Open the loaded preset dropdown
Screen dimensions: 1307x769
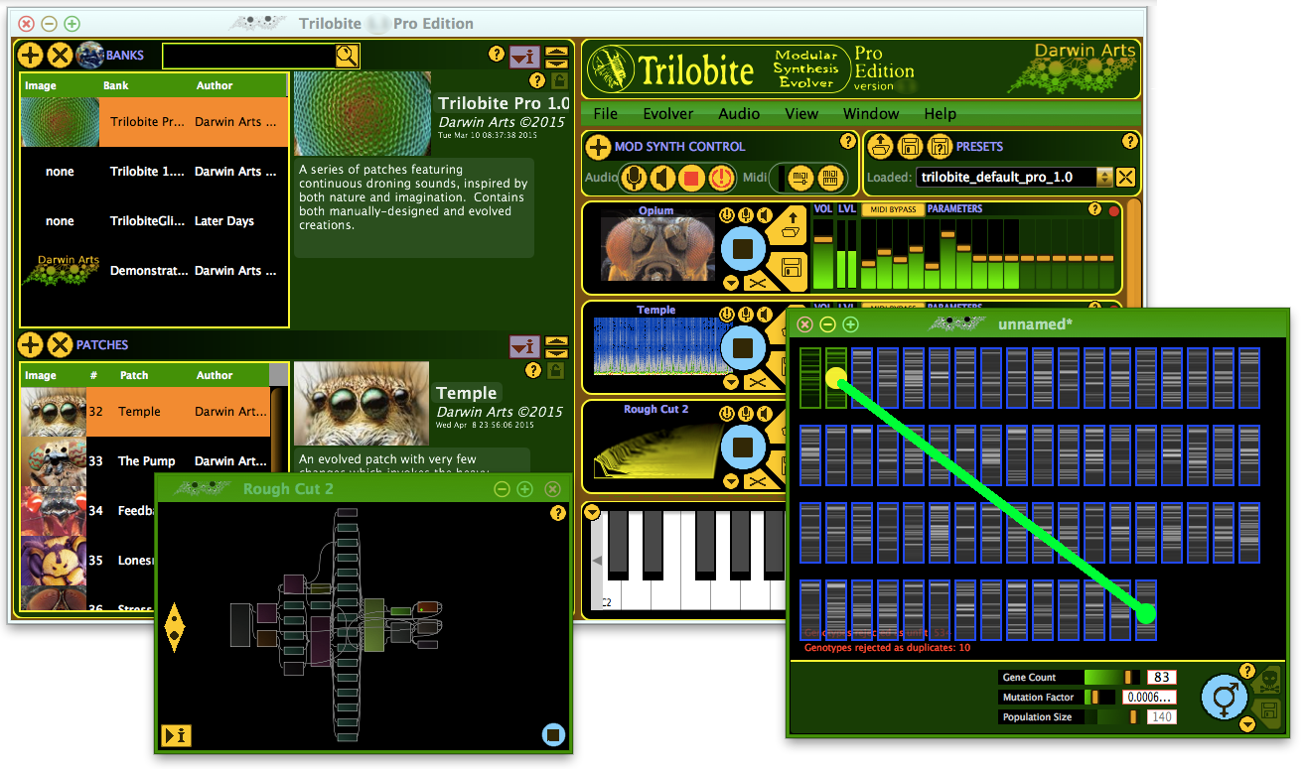tap(1103, 178)
